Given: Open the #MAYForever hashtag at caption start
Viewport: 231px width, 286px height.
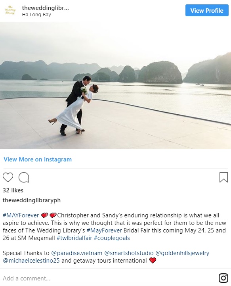Looking at the screenshot, I should [21, 215].
